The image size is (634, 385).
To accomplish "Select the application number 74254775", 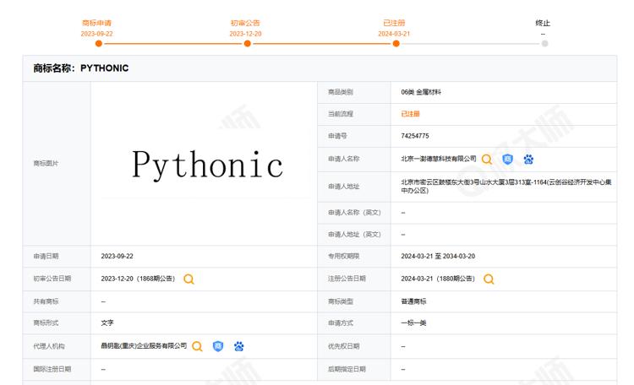I will point(415,136).
